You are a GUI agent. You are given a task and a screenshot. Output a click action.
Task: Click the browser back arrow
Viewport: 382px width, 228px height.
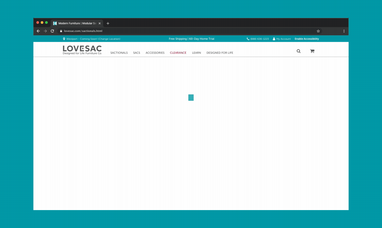[38, 31]
